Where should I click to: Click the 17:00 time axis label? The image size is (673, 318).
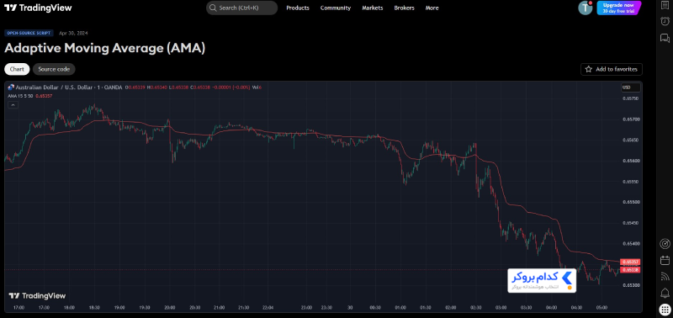19,308
